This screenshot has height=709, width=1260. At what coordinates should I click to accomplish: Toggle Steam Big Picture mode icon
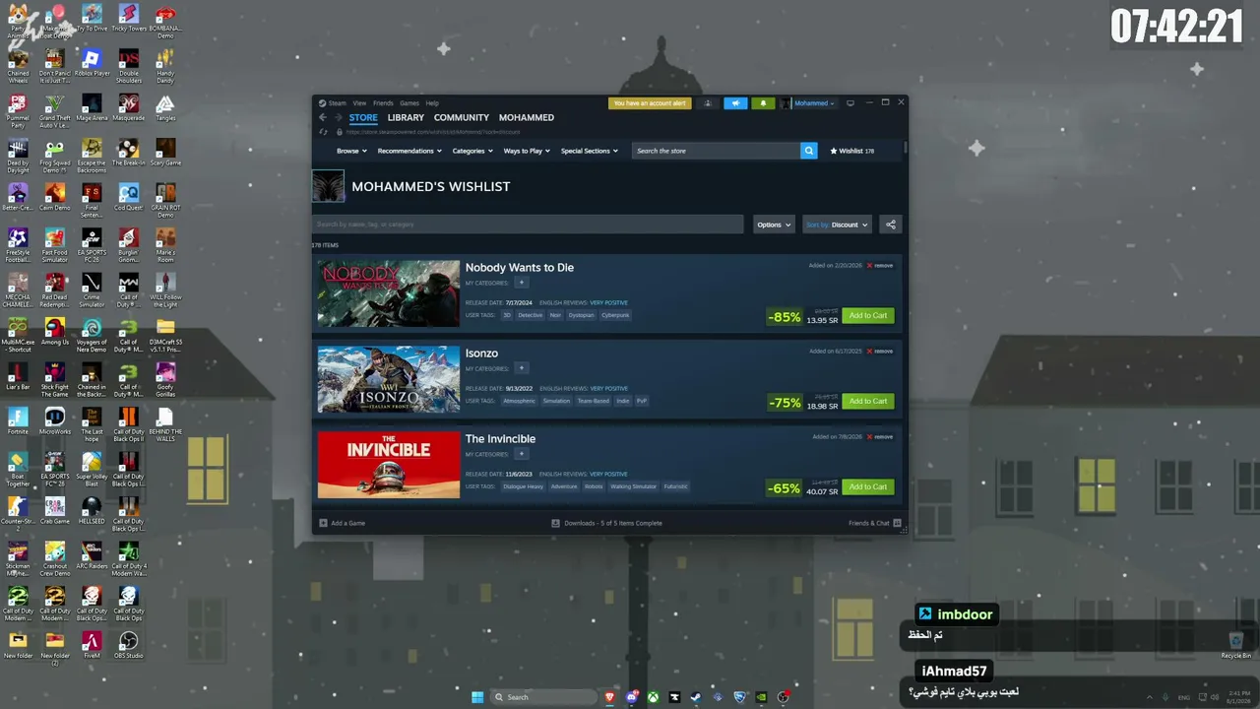pyautogui.click(x=850, y=103)
